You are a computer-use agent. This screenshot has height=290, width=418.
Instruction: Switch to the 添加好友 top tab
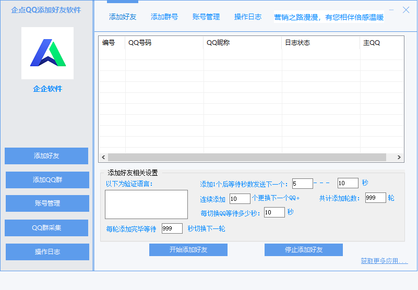point(123,17)
